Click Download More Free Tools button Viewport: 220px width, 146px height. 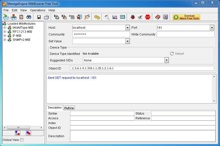[x=186, y=17]
